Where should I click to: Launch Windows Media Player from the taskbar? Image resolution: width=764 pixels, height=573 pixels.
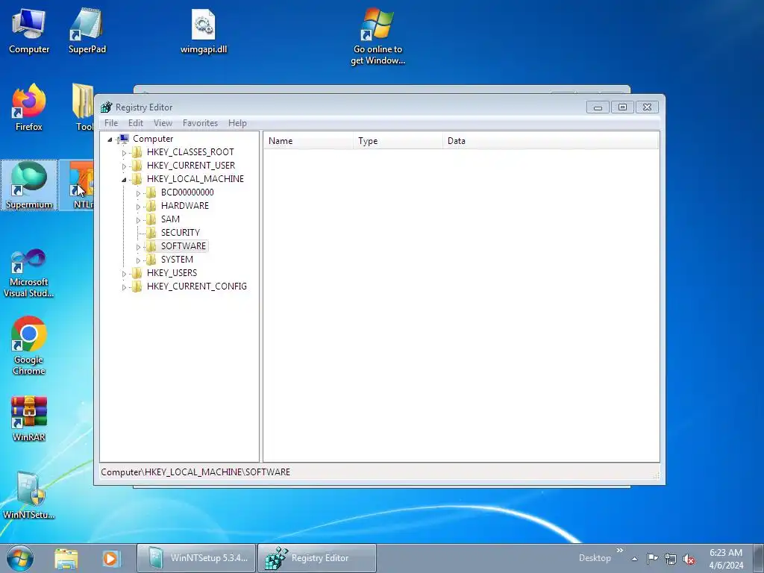110,558
